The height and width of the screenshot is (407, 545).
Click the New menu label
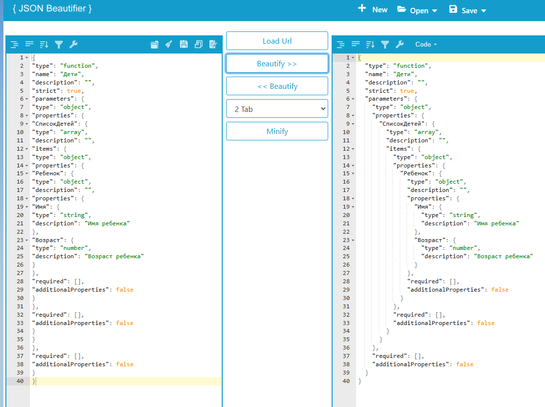pos(380,10)
